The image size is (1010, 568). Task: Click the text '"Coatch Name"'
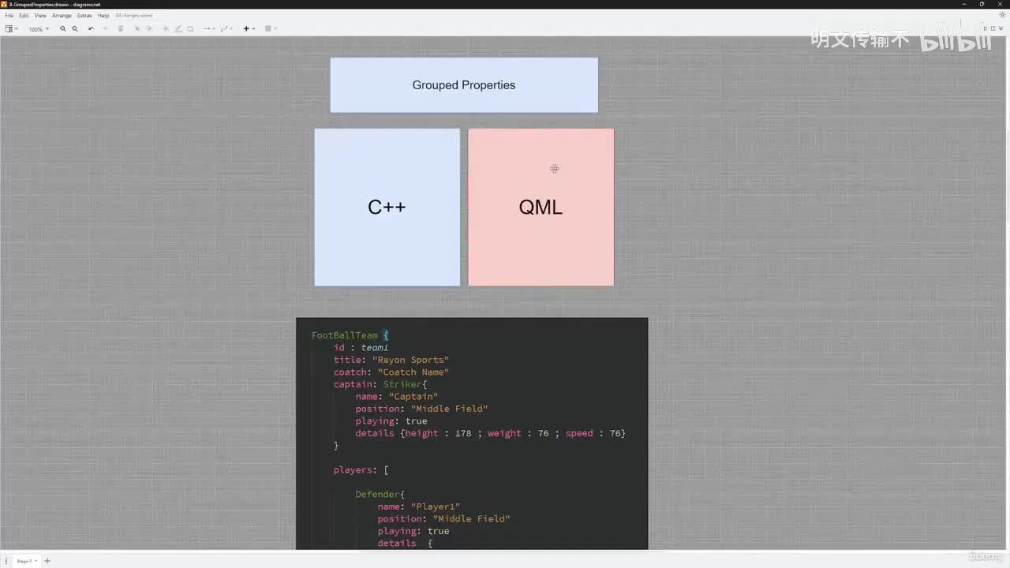tap(413, 372)
